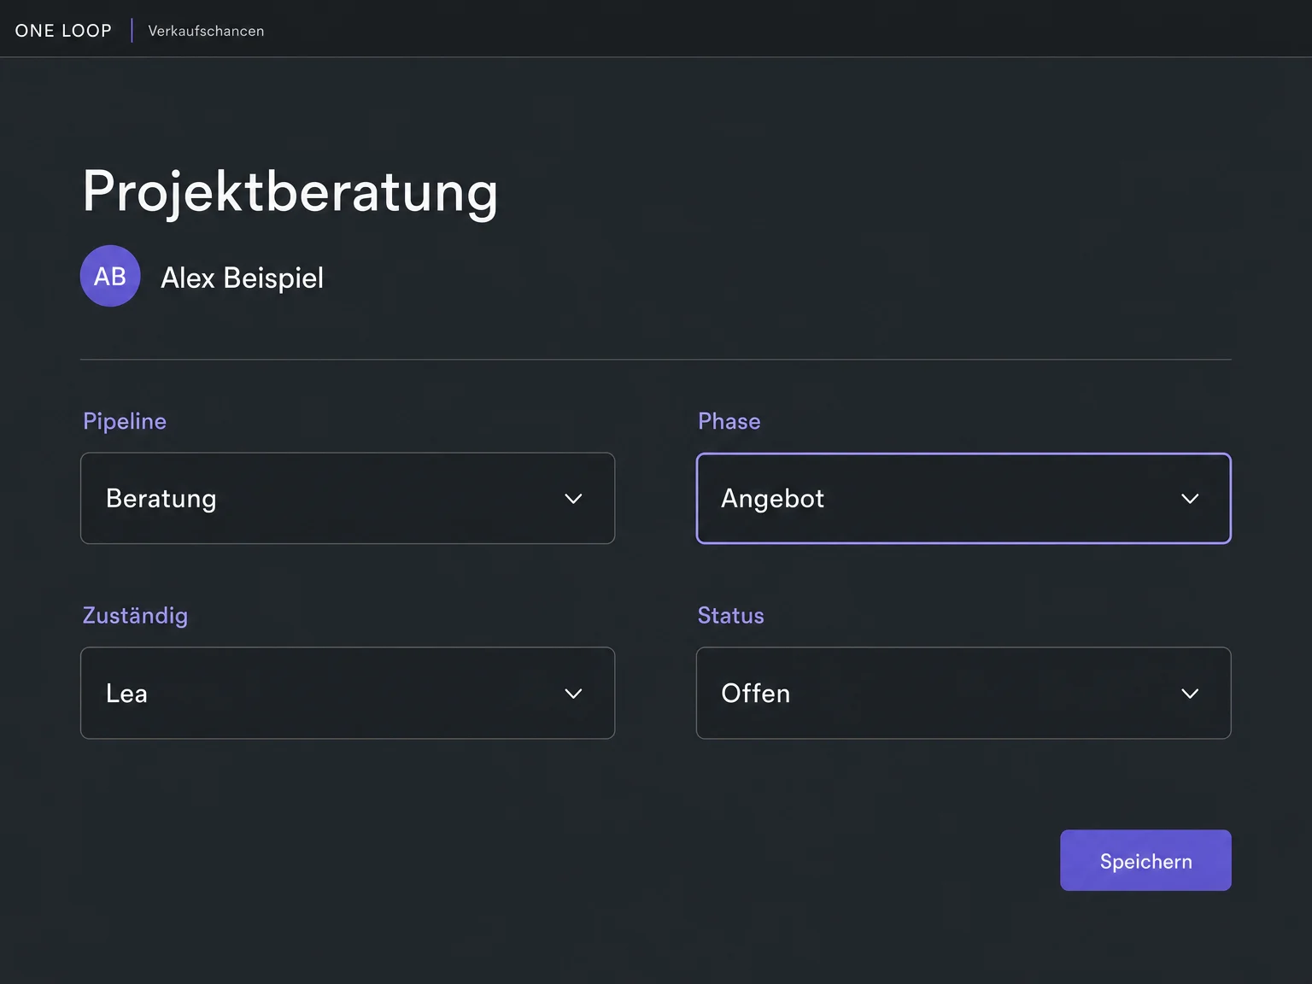This screenshot has height=984, width=1312.
Task: Open the Status dropdown showing Offen
Action: click(963, 693)
